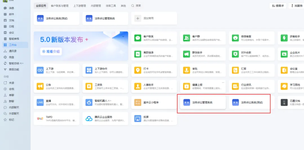Open the 邮件 mail icon in sidebar
This screenshot has height=150, width=304.
tap(5, 14)
